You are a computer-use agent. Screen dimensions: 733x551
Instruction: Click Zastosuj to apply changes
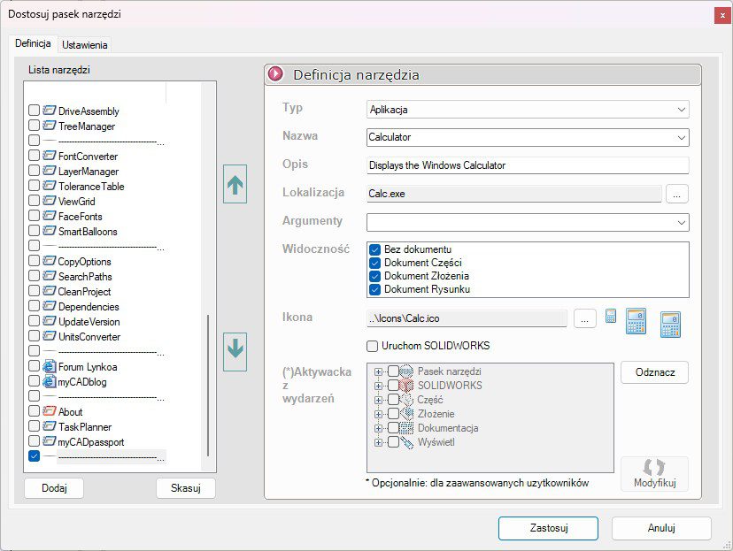click(x=548, y=528)
